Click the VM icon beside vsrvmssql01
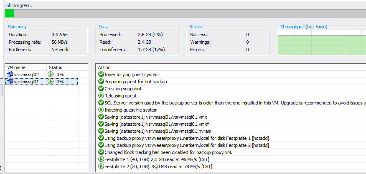The image size is (366, 174). 10,82
